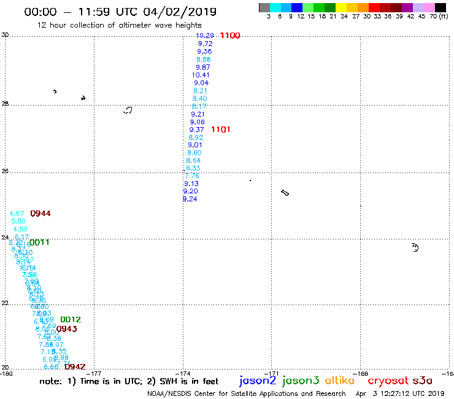Click the red 1100 time stamp
Viewport: 454px width, 399px height.
pos(230,36)
